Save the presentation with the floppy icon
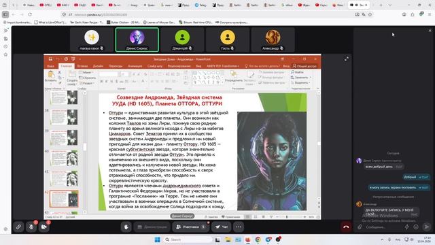The width and height of the screenshot is (435, 245). [50, 59]
